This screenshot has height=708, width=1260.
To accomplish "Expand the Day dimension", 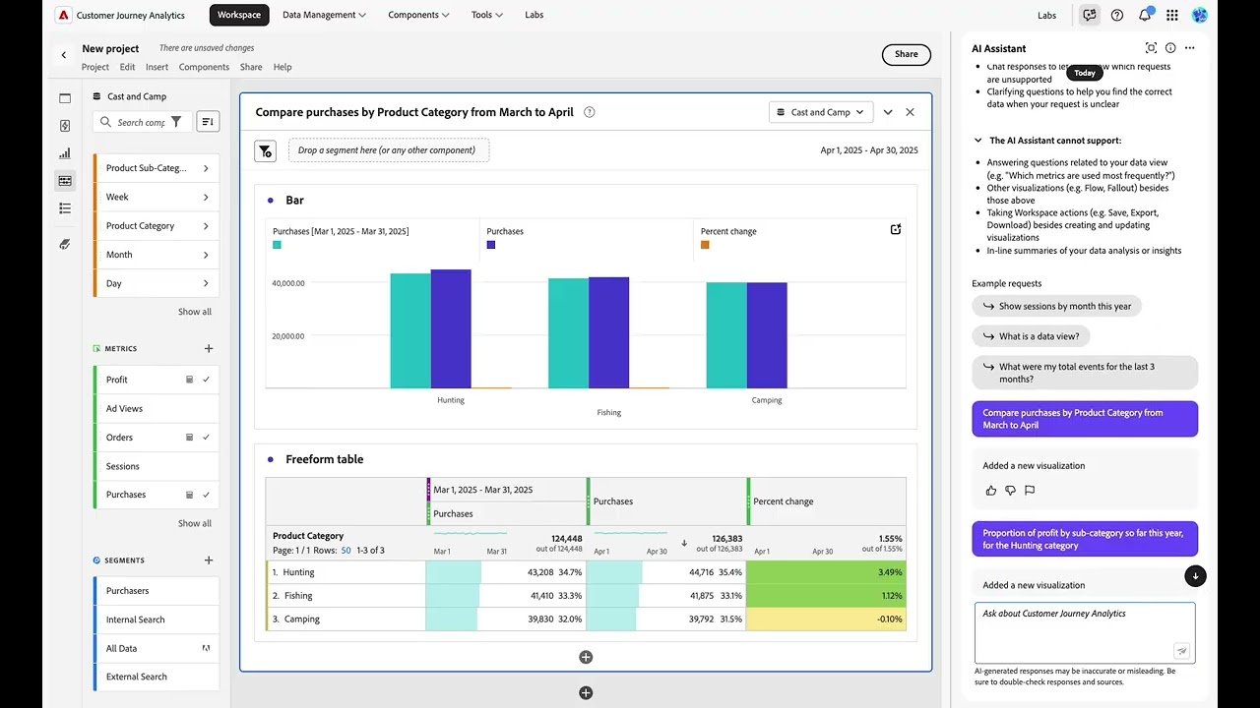I will point(206,283).
